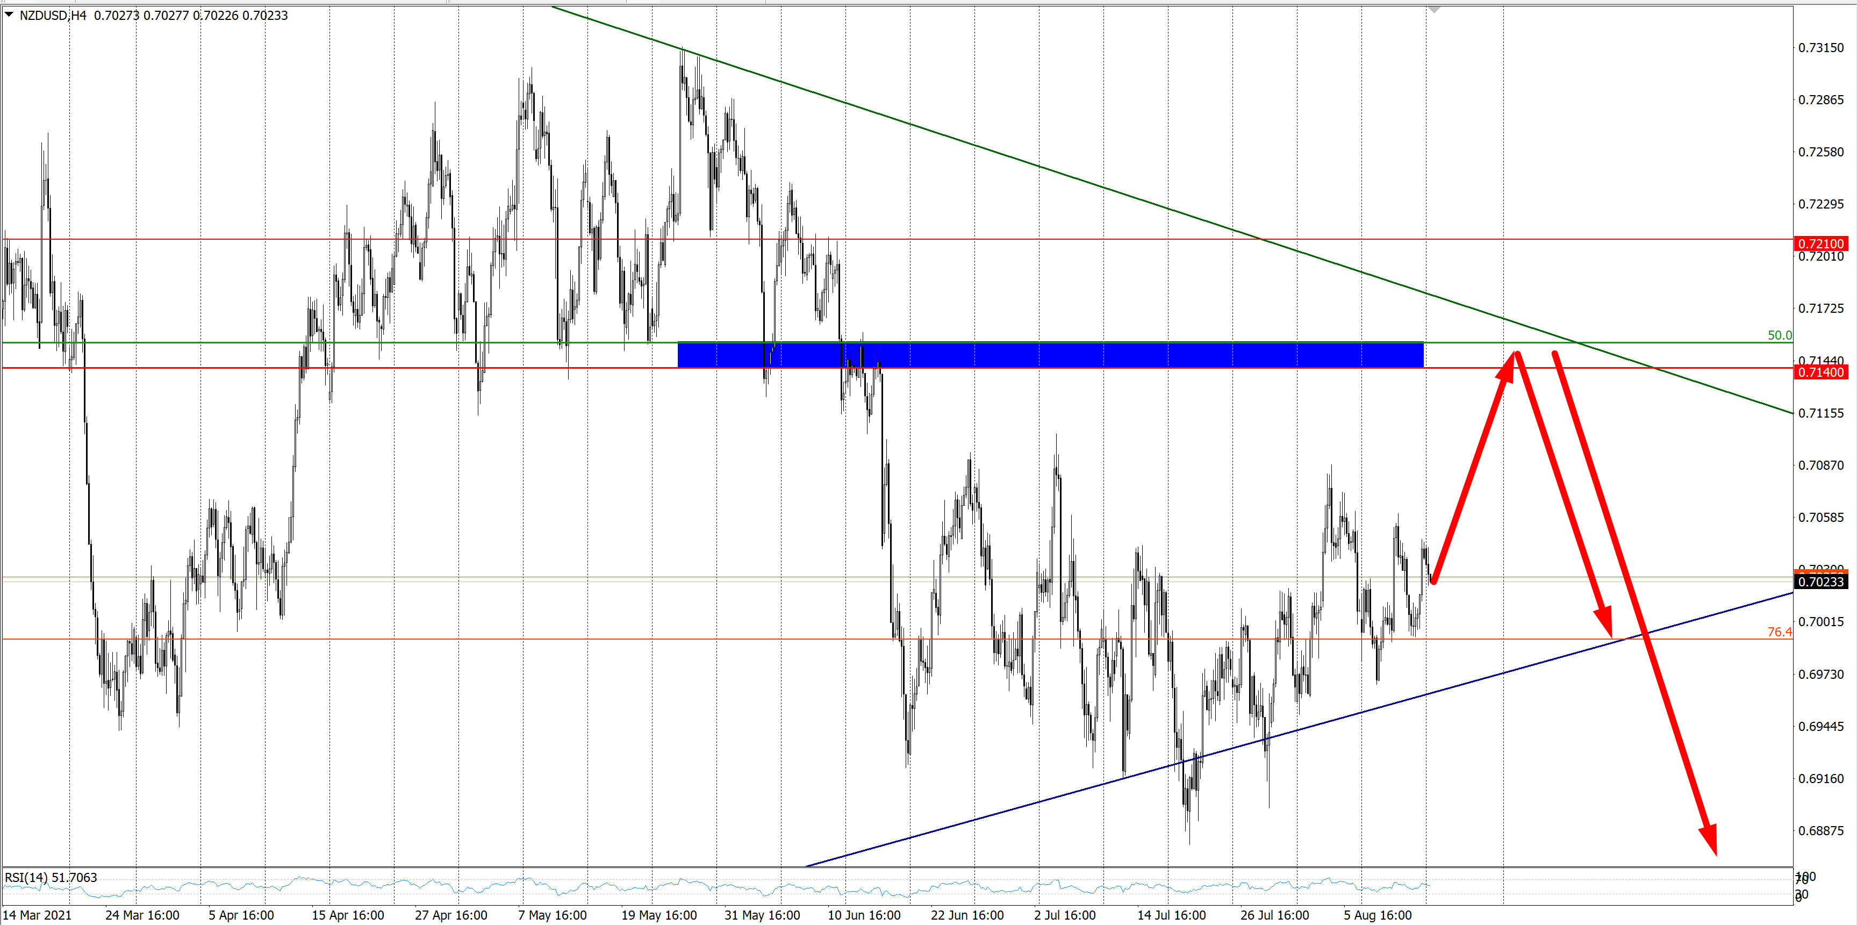Select the orange 76.4 Fibonacci level label
The image size is (1857, 925).
coord(1779,632)
